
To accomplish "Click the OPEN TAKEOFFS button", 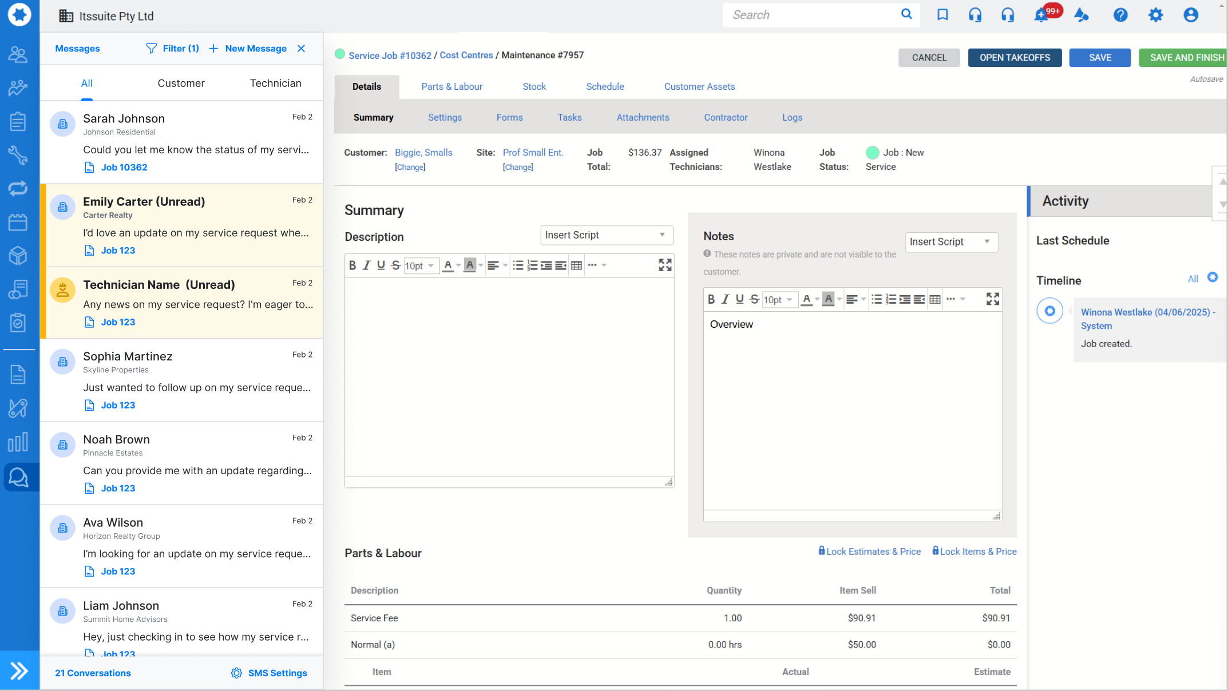I will (x=1015, y=57).
